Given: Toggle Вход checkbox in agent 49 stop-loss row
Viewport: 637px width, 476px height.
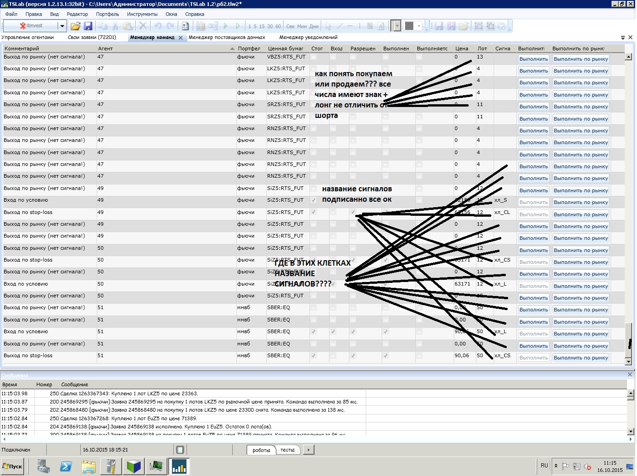Looking at the screenshot, I should click(333, 212).
